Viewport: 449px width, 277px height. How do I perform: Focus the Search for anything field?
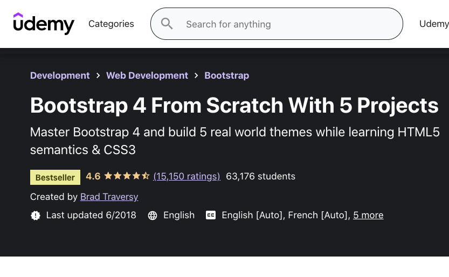(x=286, y=24)
